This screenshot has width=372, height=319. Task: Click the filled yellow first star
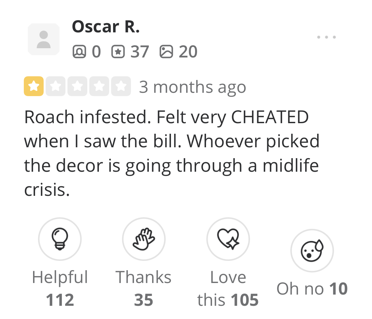[x=34, y=86]
